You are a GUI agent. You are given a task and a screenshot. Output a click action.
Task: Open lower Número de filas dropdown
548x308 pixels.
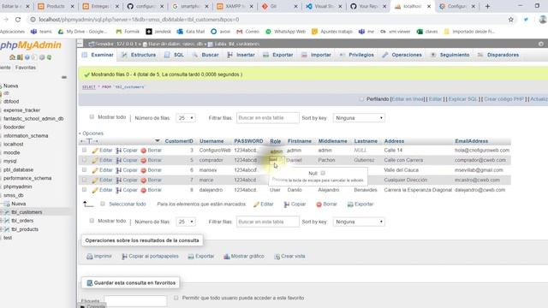[186, 222]
